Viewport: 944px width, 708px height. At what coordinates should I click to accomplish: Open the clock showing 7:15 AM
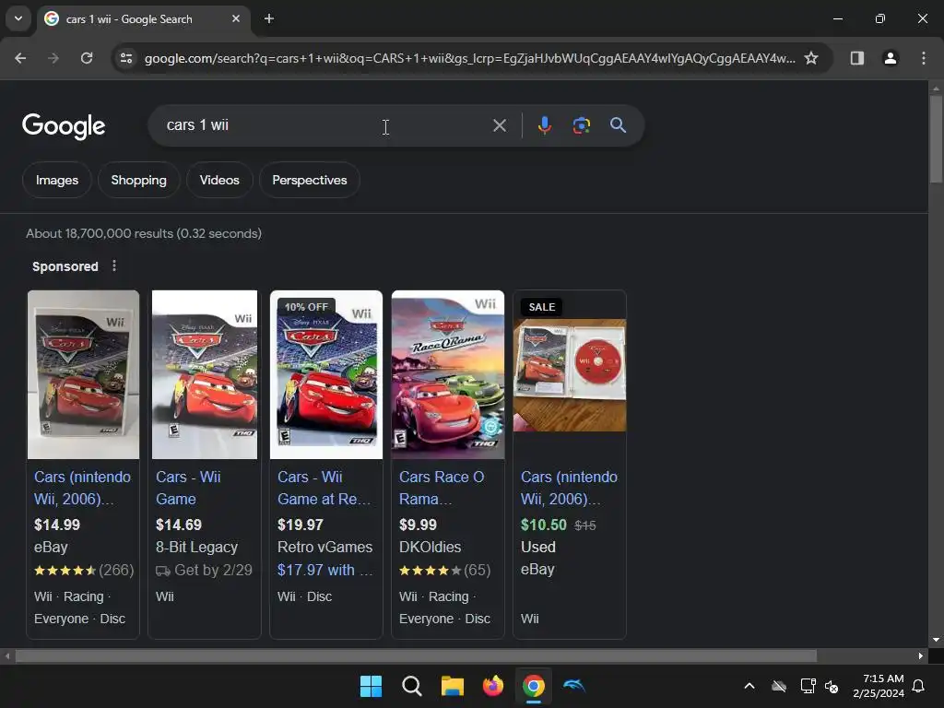click(x=879, y=686)
